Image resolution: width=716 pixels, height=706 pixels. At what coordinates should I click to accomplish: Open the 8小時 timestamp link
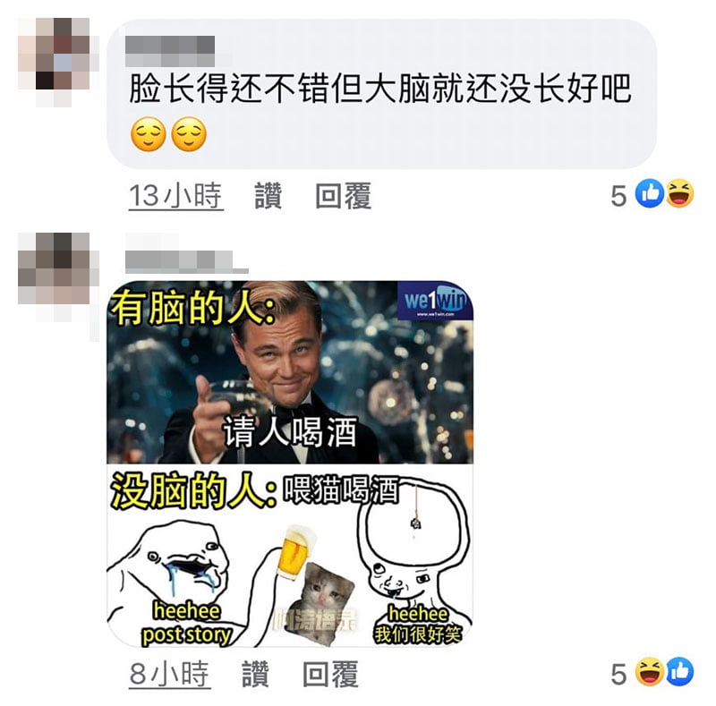tap(169, 674)
